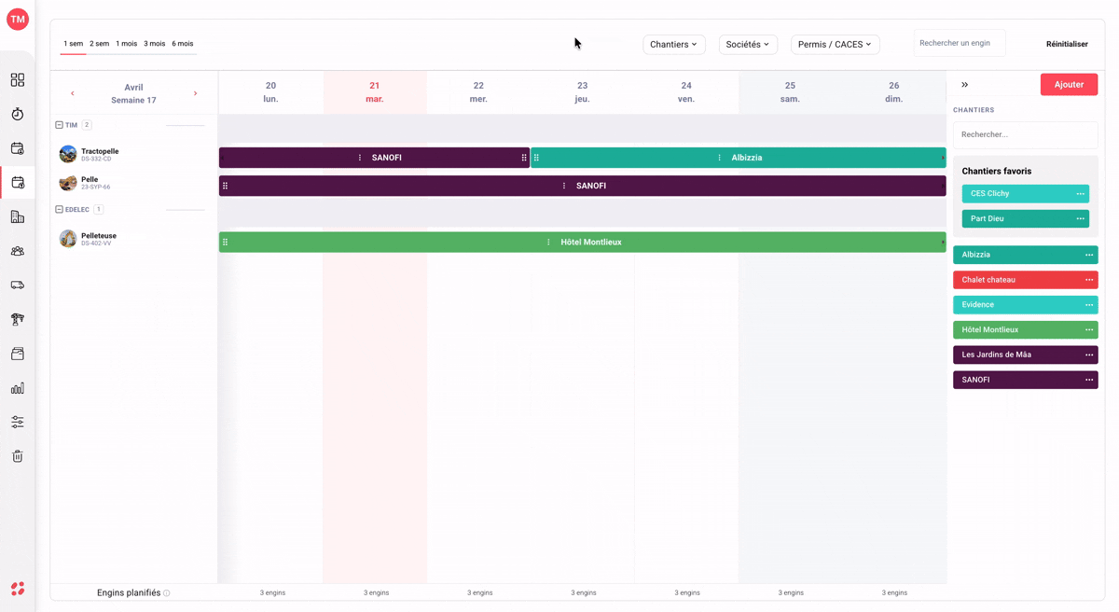Screen dimensions: 1119x612
Task: Open the trash bin icon in sidebar
Action: click(18, 456)
